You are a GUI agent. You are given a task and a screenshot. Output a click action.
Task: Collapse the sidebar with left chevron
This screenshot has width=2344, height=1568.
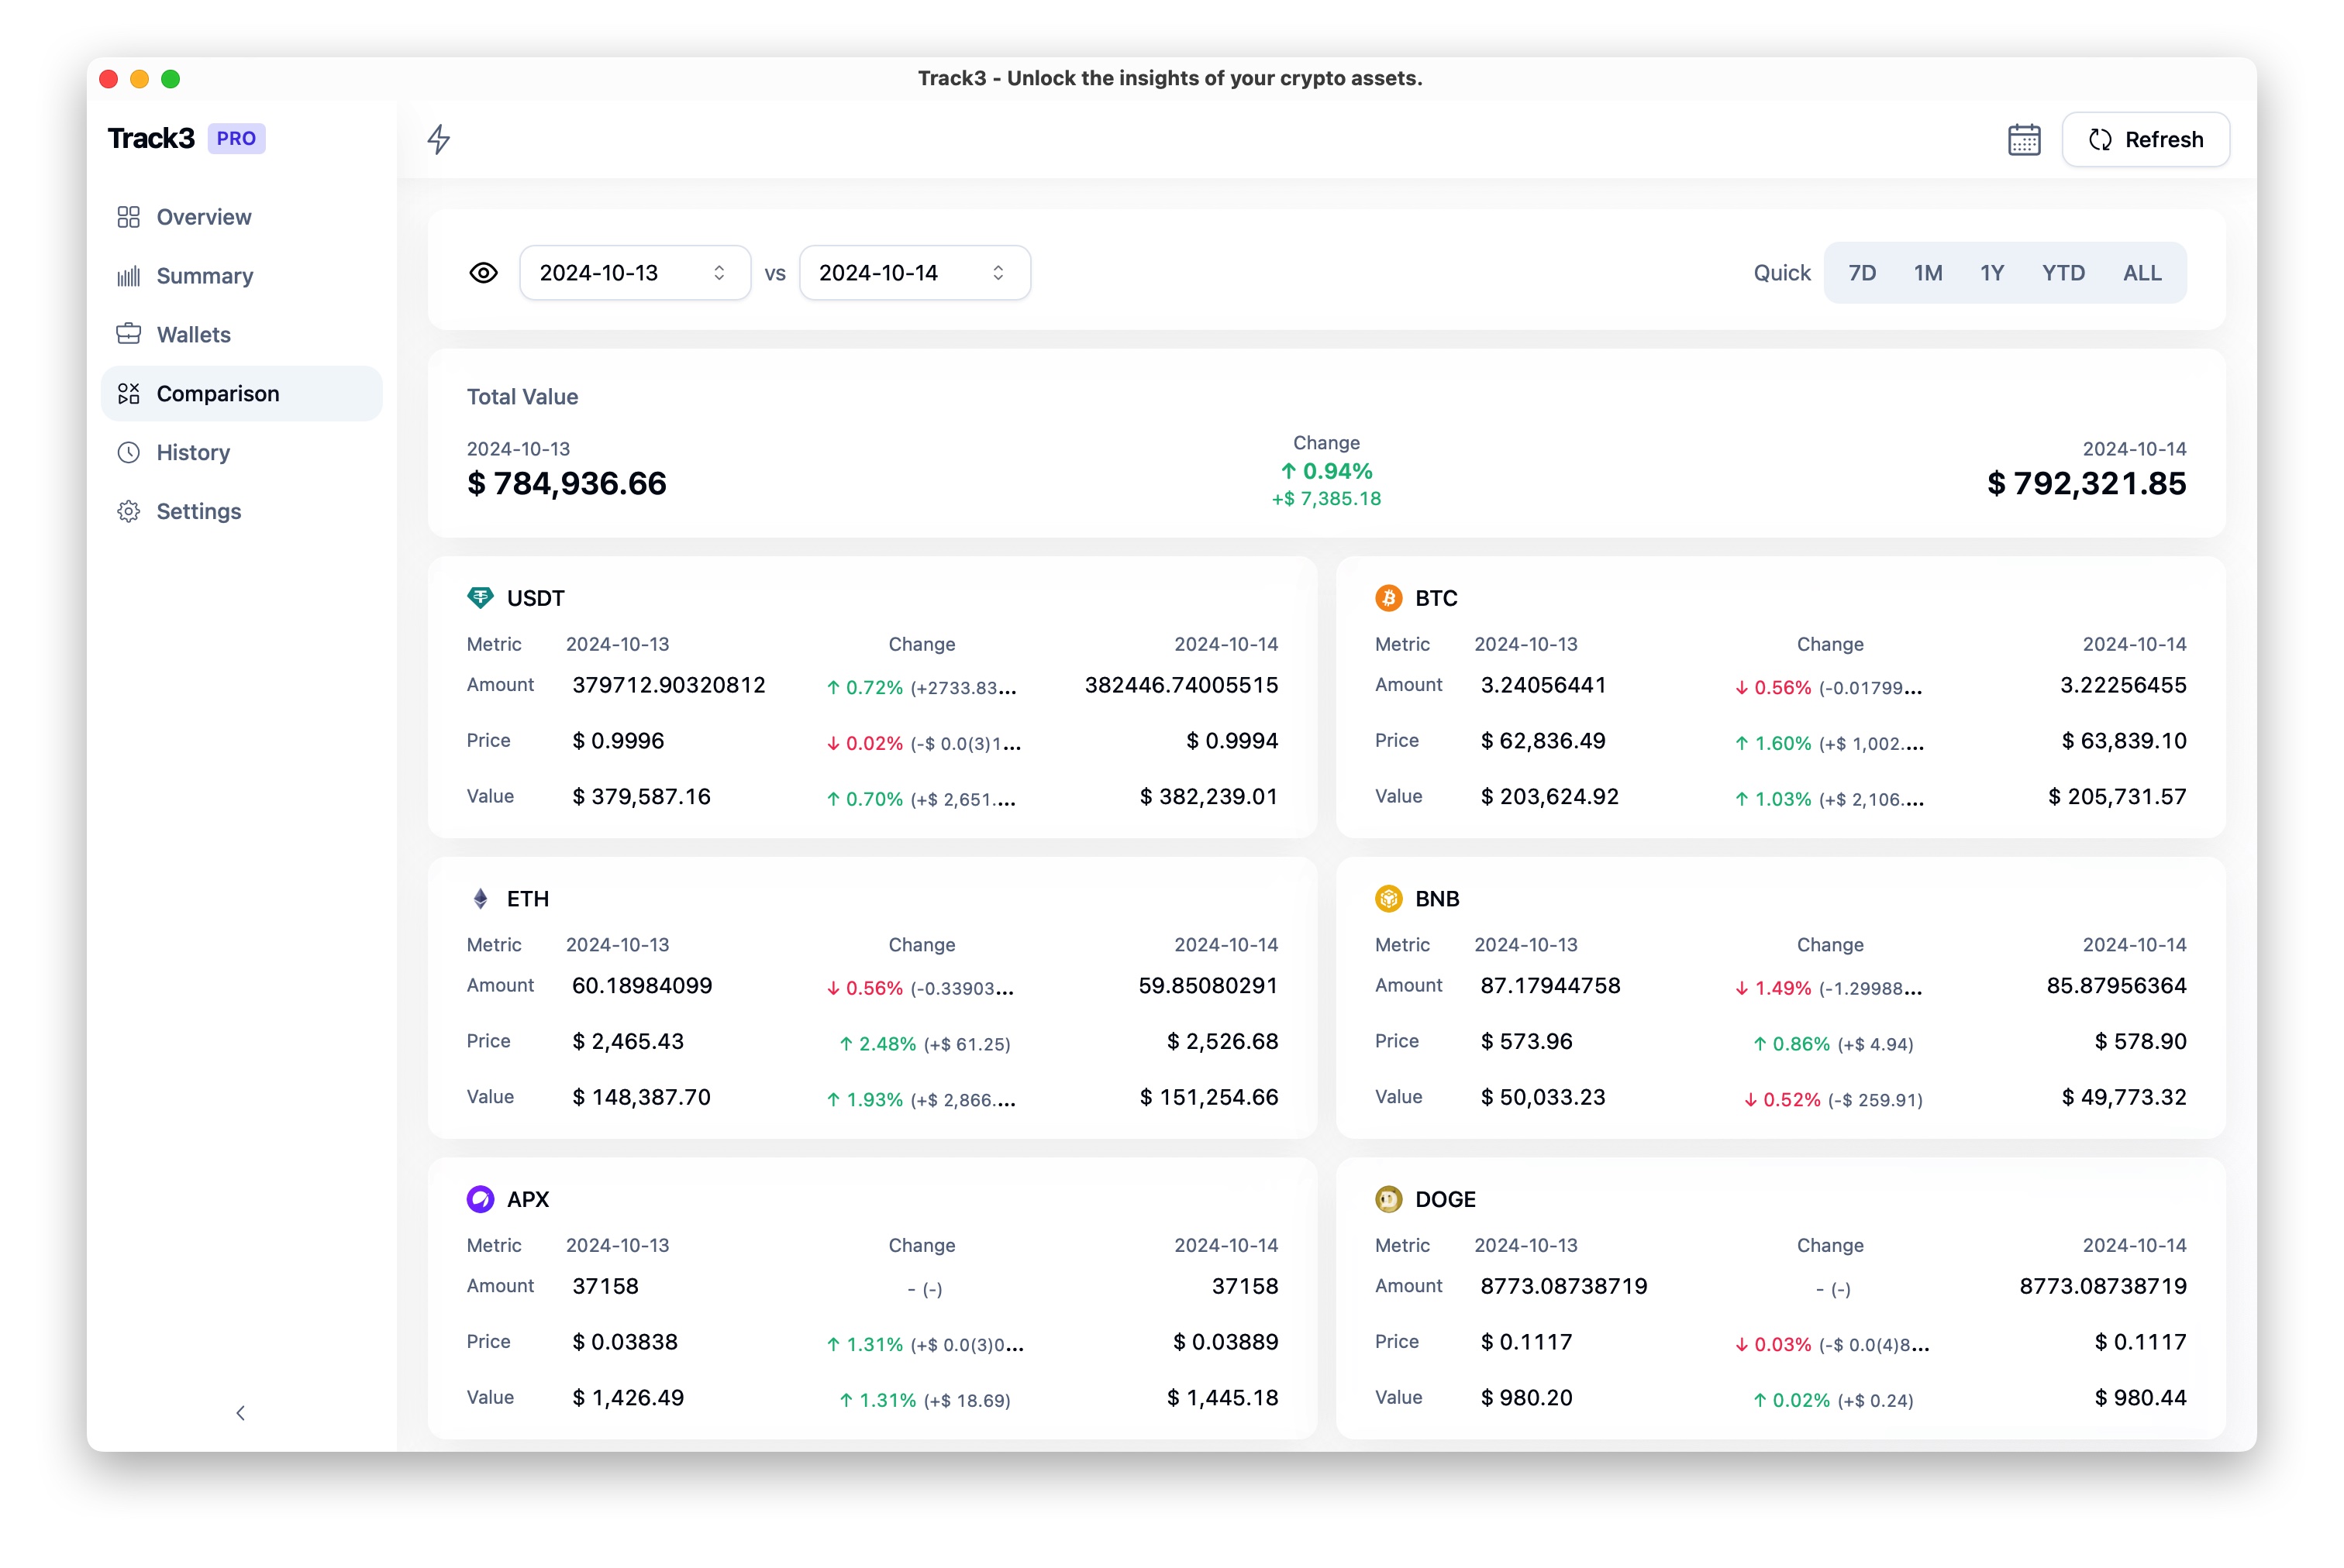pos(240,1412)
